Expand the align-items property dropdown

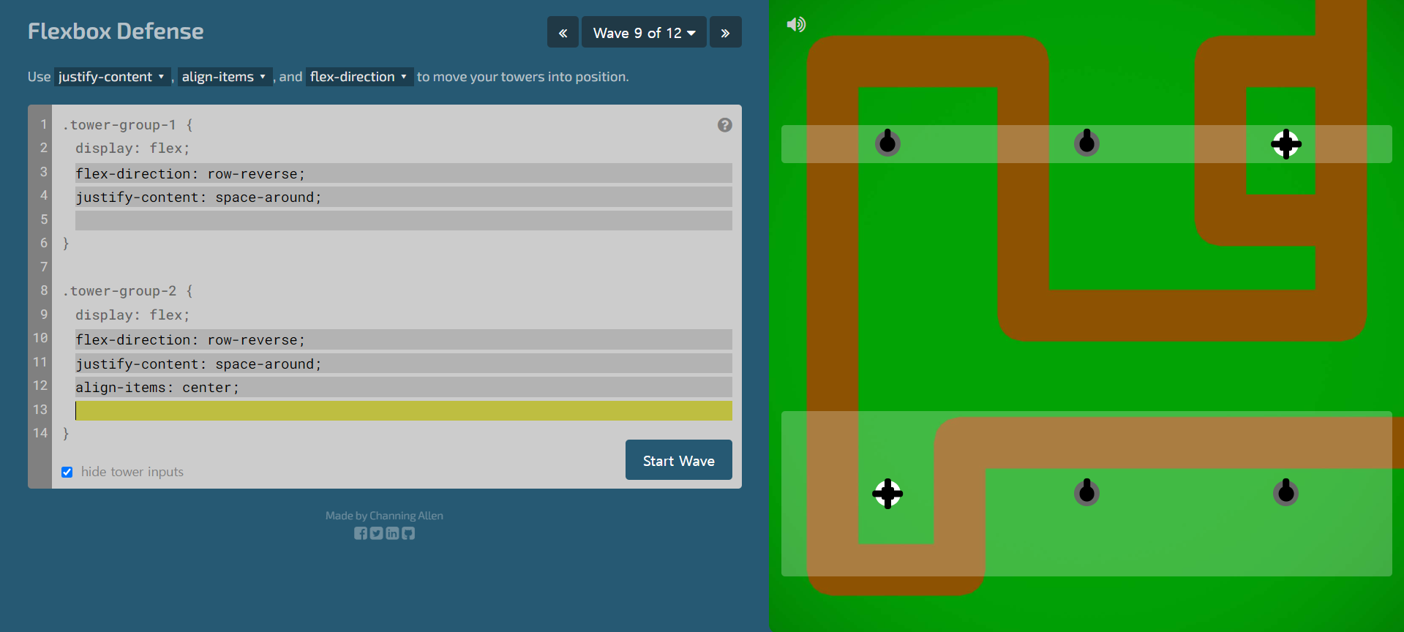[225, 77]
